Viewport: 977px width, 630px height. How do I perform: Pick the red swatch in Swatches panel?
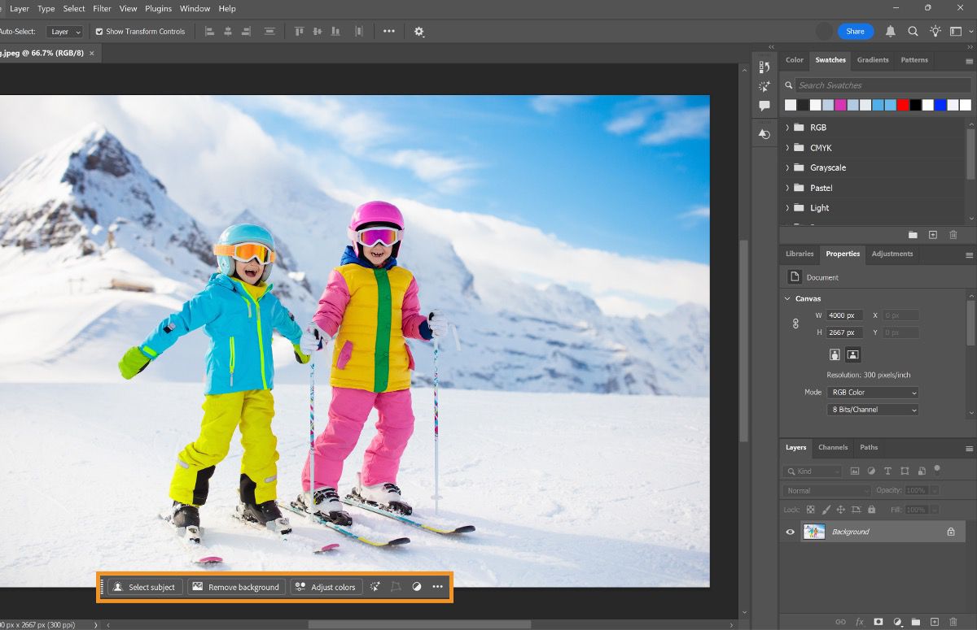click(902, 104)
